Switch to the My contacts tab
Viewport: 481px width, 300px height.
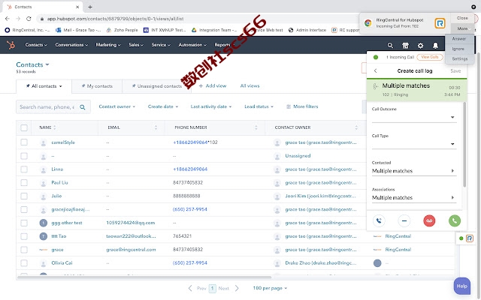tap(97, 86)
